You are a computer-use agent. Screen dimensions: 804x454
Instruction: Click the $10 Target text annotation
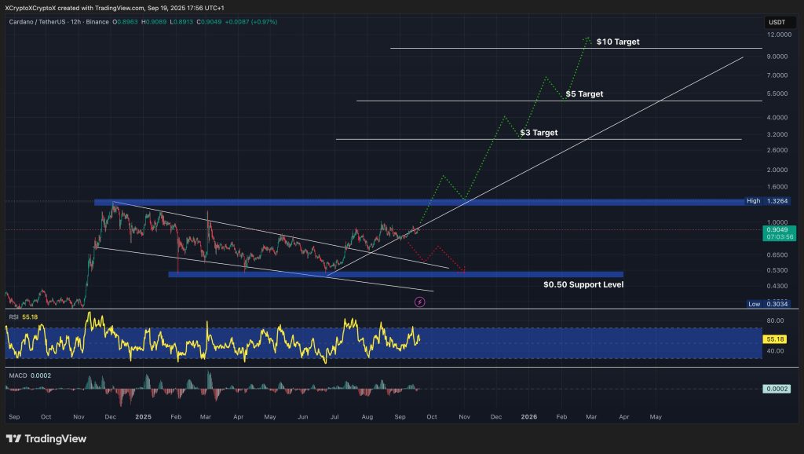[x=618, y=41]
